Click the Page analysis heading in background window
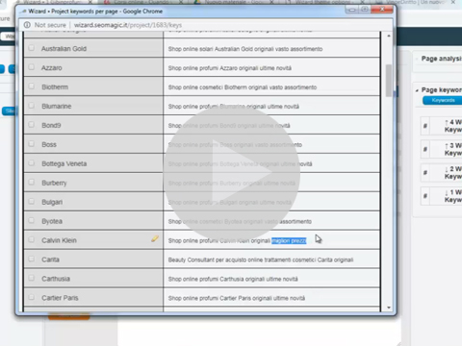The image size is (462, 346). [x=442, y=59]
